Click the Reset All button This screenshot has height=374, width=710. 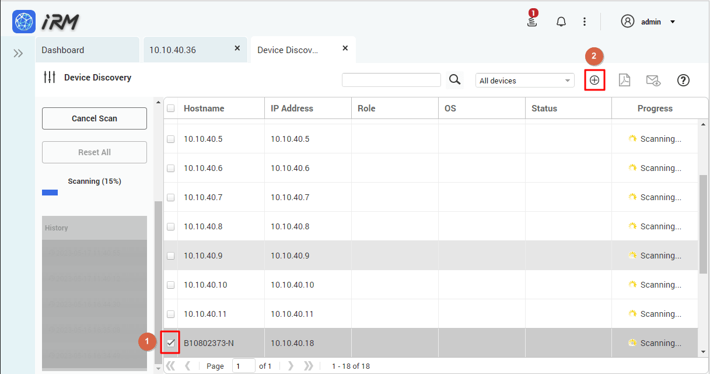[x=94, y=152]
